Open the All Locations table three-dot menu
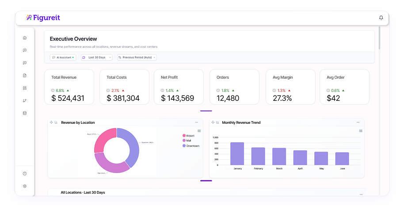The height and width of the screenshot is (214, 404). click(361, 195)
